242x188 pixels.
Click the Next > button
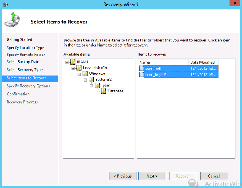coord(152,176)
